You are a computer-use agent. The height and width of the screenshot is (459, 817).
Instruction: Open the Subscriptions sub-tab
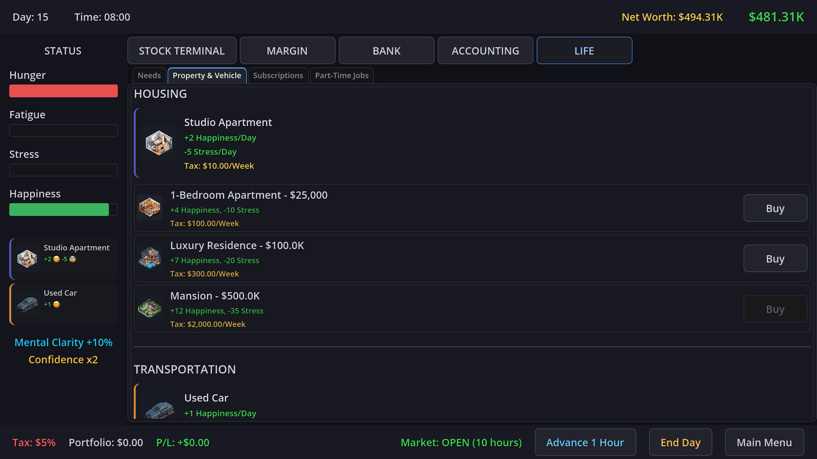(x=278, y=76)
